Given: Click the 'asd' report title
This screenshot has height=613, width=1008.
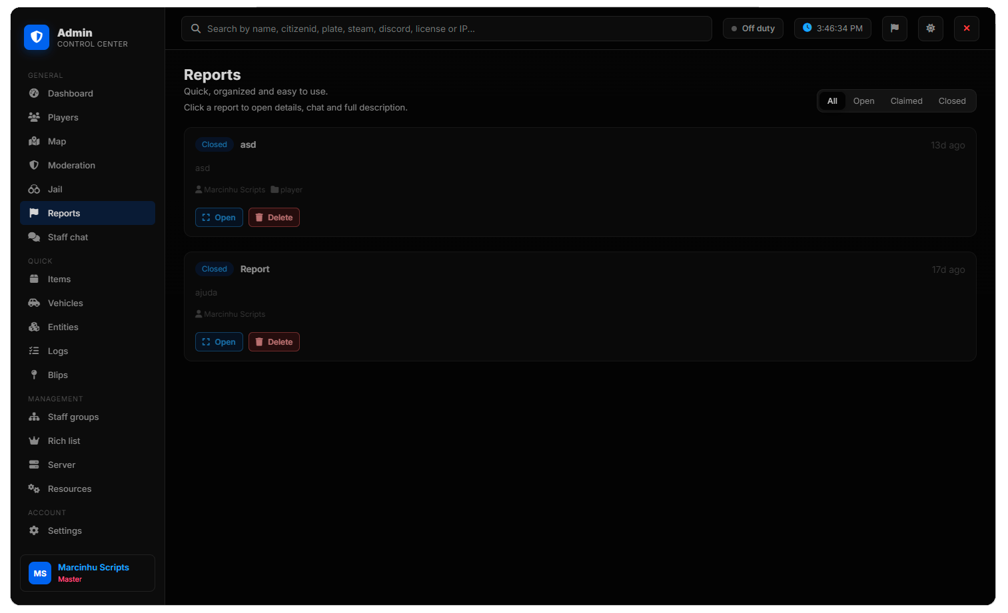Looking at the screenshot, I should click(x=248, y=144).
